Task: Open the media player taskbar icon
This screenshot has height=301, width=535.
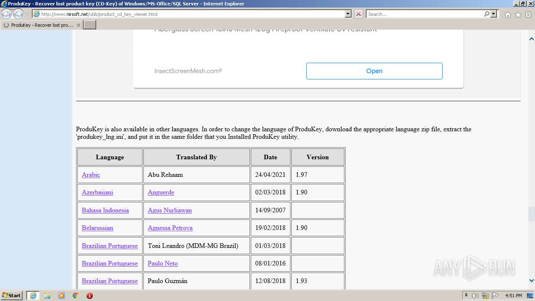Action: (x=61, y=296)
